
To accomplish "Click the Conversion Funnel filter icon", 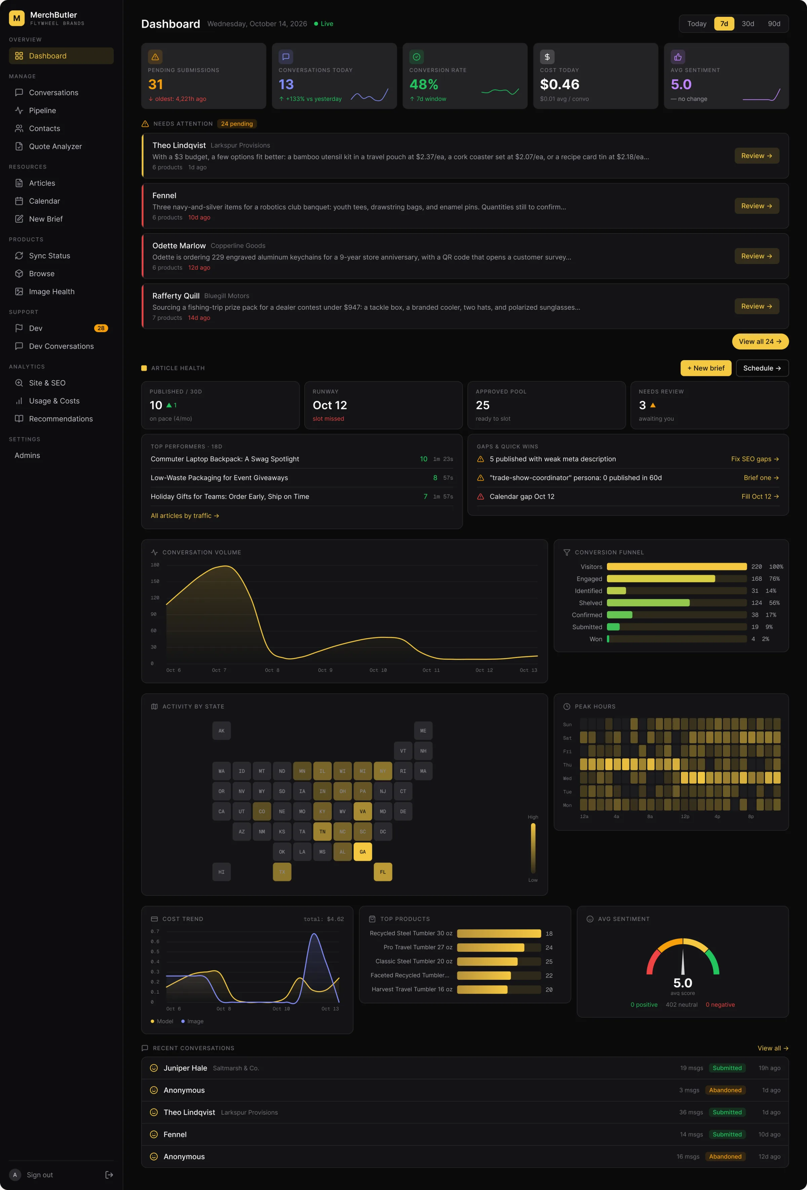I will point(567,552).
